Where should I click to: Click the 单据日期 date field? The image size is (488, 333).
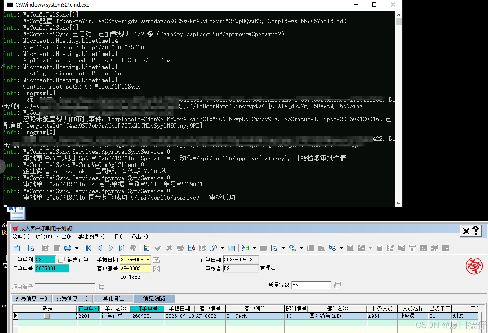(x=135, y=260)
